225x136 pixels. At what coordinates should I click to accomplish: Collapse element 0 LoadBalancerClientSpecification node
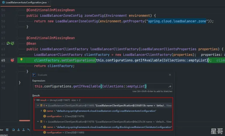point(38,106)
